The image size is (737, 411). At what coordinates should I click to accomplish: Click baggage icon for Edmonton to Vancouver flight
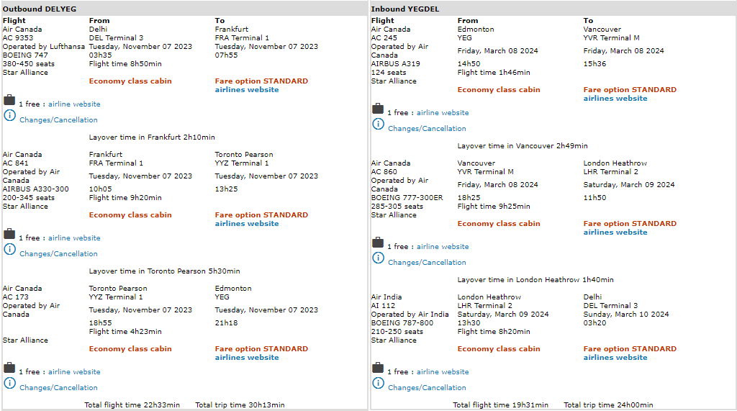[x=378, y=109]
